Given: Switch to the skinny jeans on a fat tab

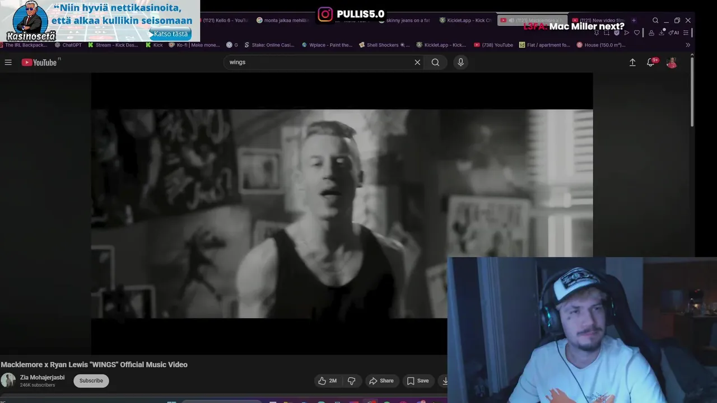Looking at the screenshot, I should [404, 20].
